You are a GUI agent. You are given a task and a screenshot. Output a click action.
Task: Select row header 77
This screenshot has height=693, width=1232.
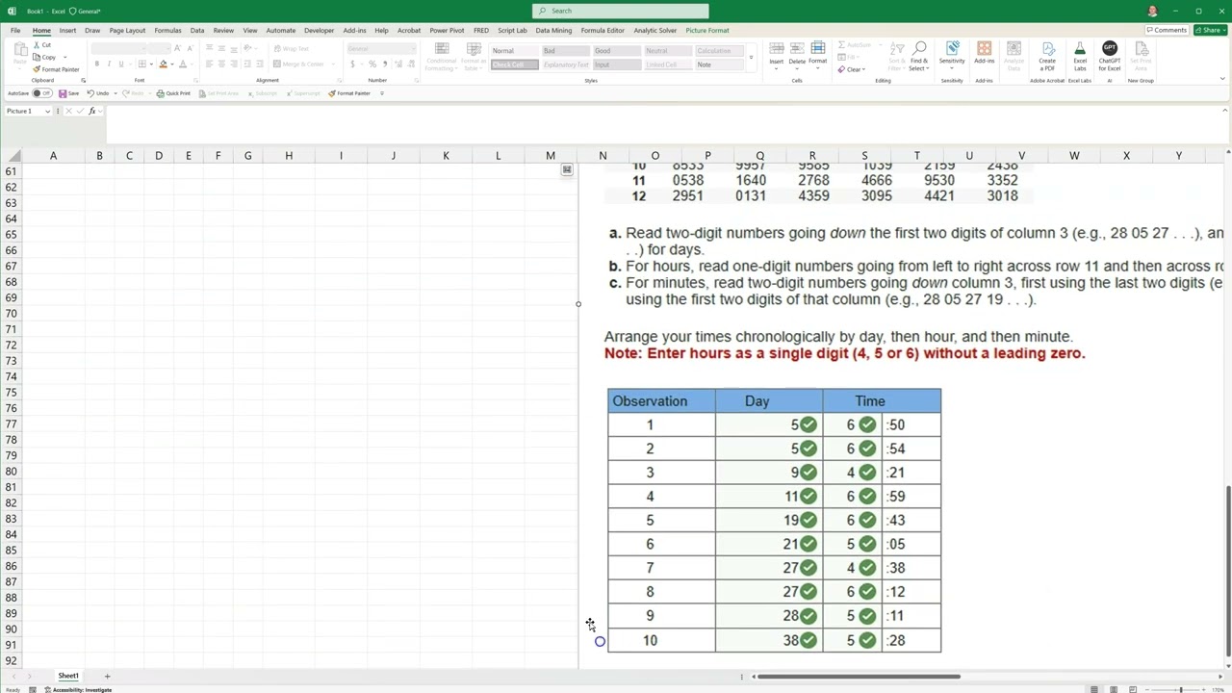pos(12,423)
